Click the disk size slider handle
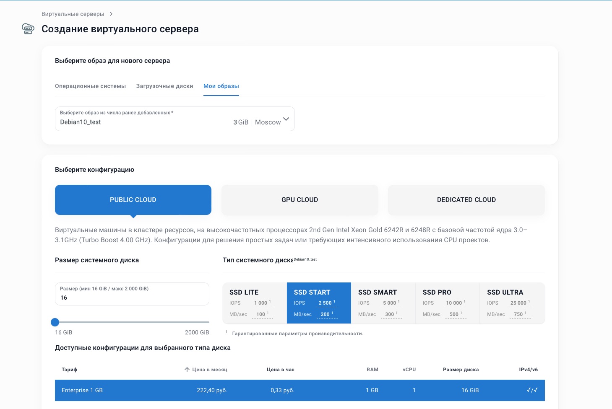Viewport: 612px width, 409px height. coord(55,322)
